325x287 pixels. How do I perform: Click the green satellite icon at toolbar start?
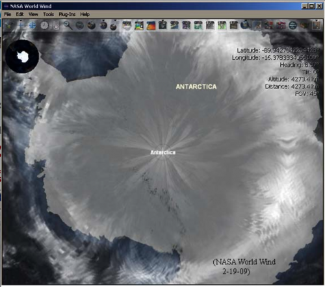pyautogui.click(x=9, y=25)
